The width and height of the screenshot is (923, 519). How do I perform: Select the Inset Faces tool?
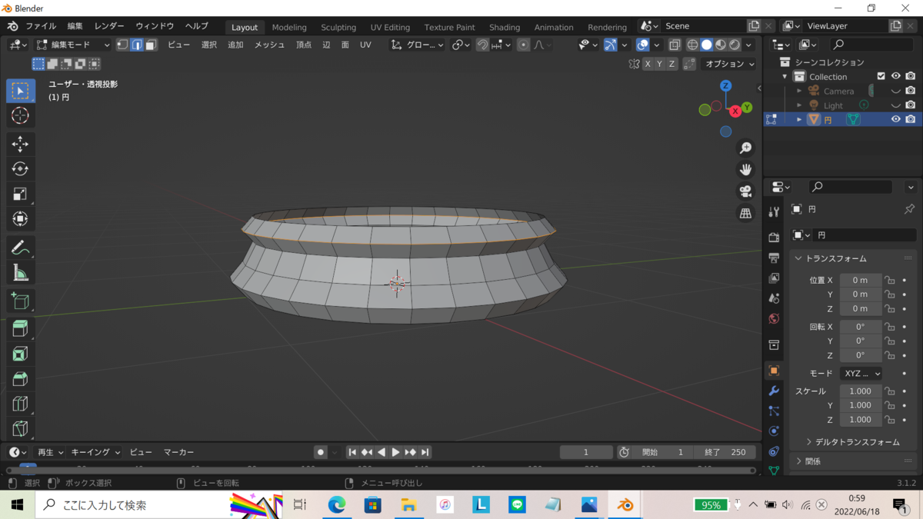21,354
